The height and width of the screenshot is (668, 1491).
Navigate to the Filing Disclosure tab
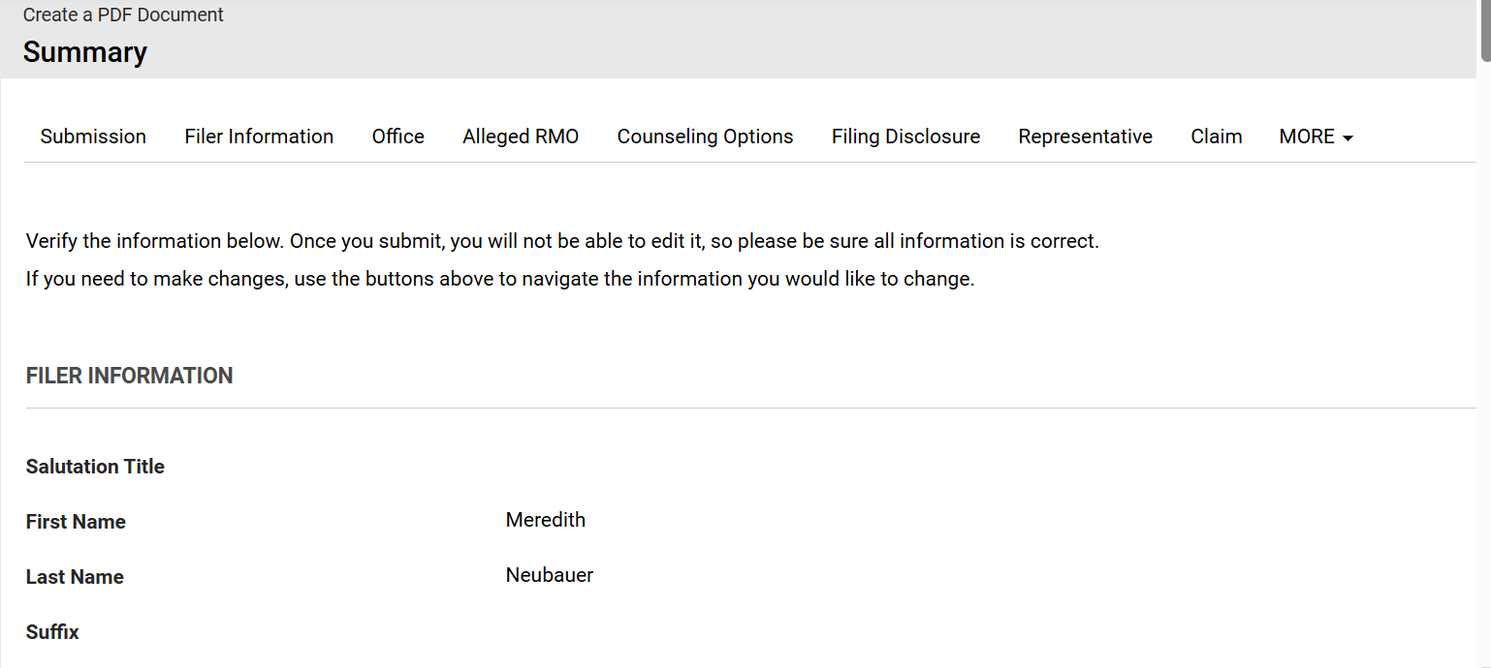[x=905, y=137]
